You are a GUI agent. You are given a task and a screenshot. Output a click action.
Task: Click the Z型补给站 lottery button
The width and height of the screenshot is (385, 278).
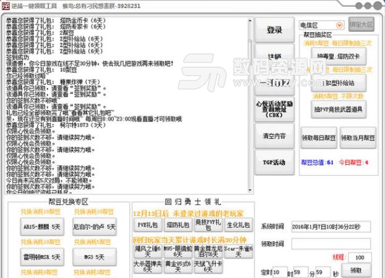(339, 83)
